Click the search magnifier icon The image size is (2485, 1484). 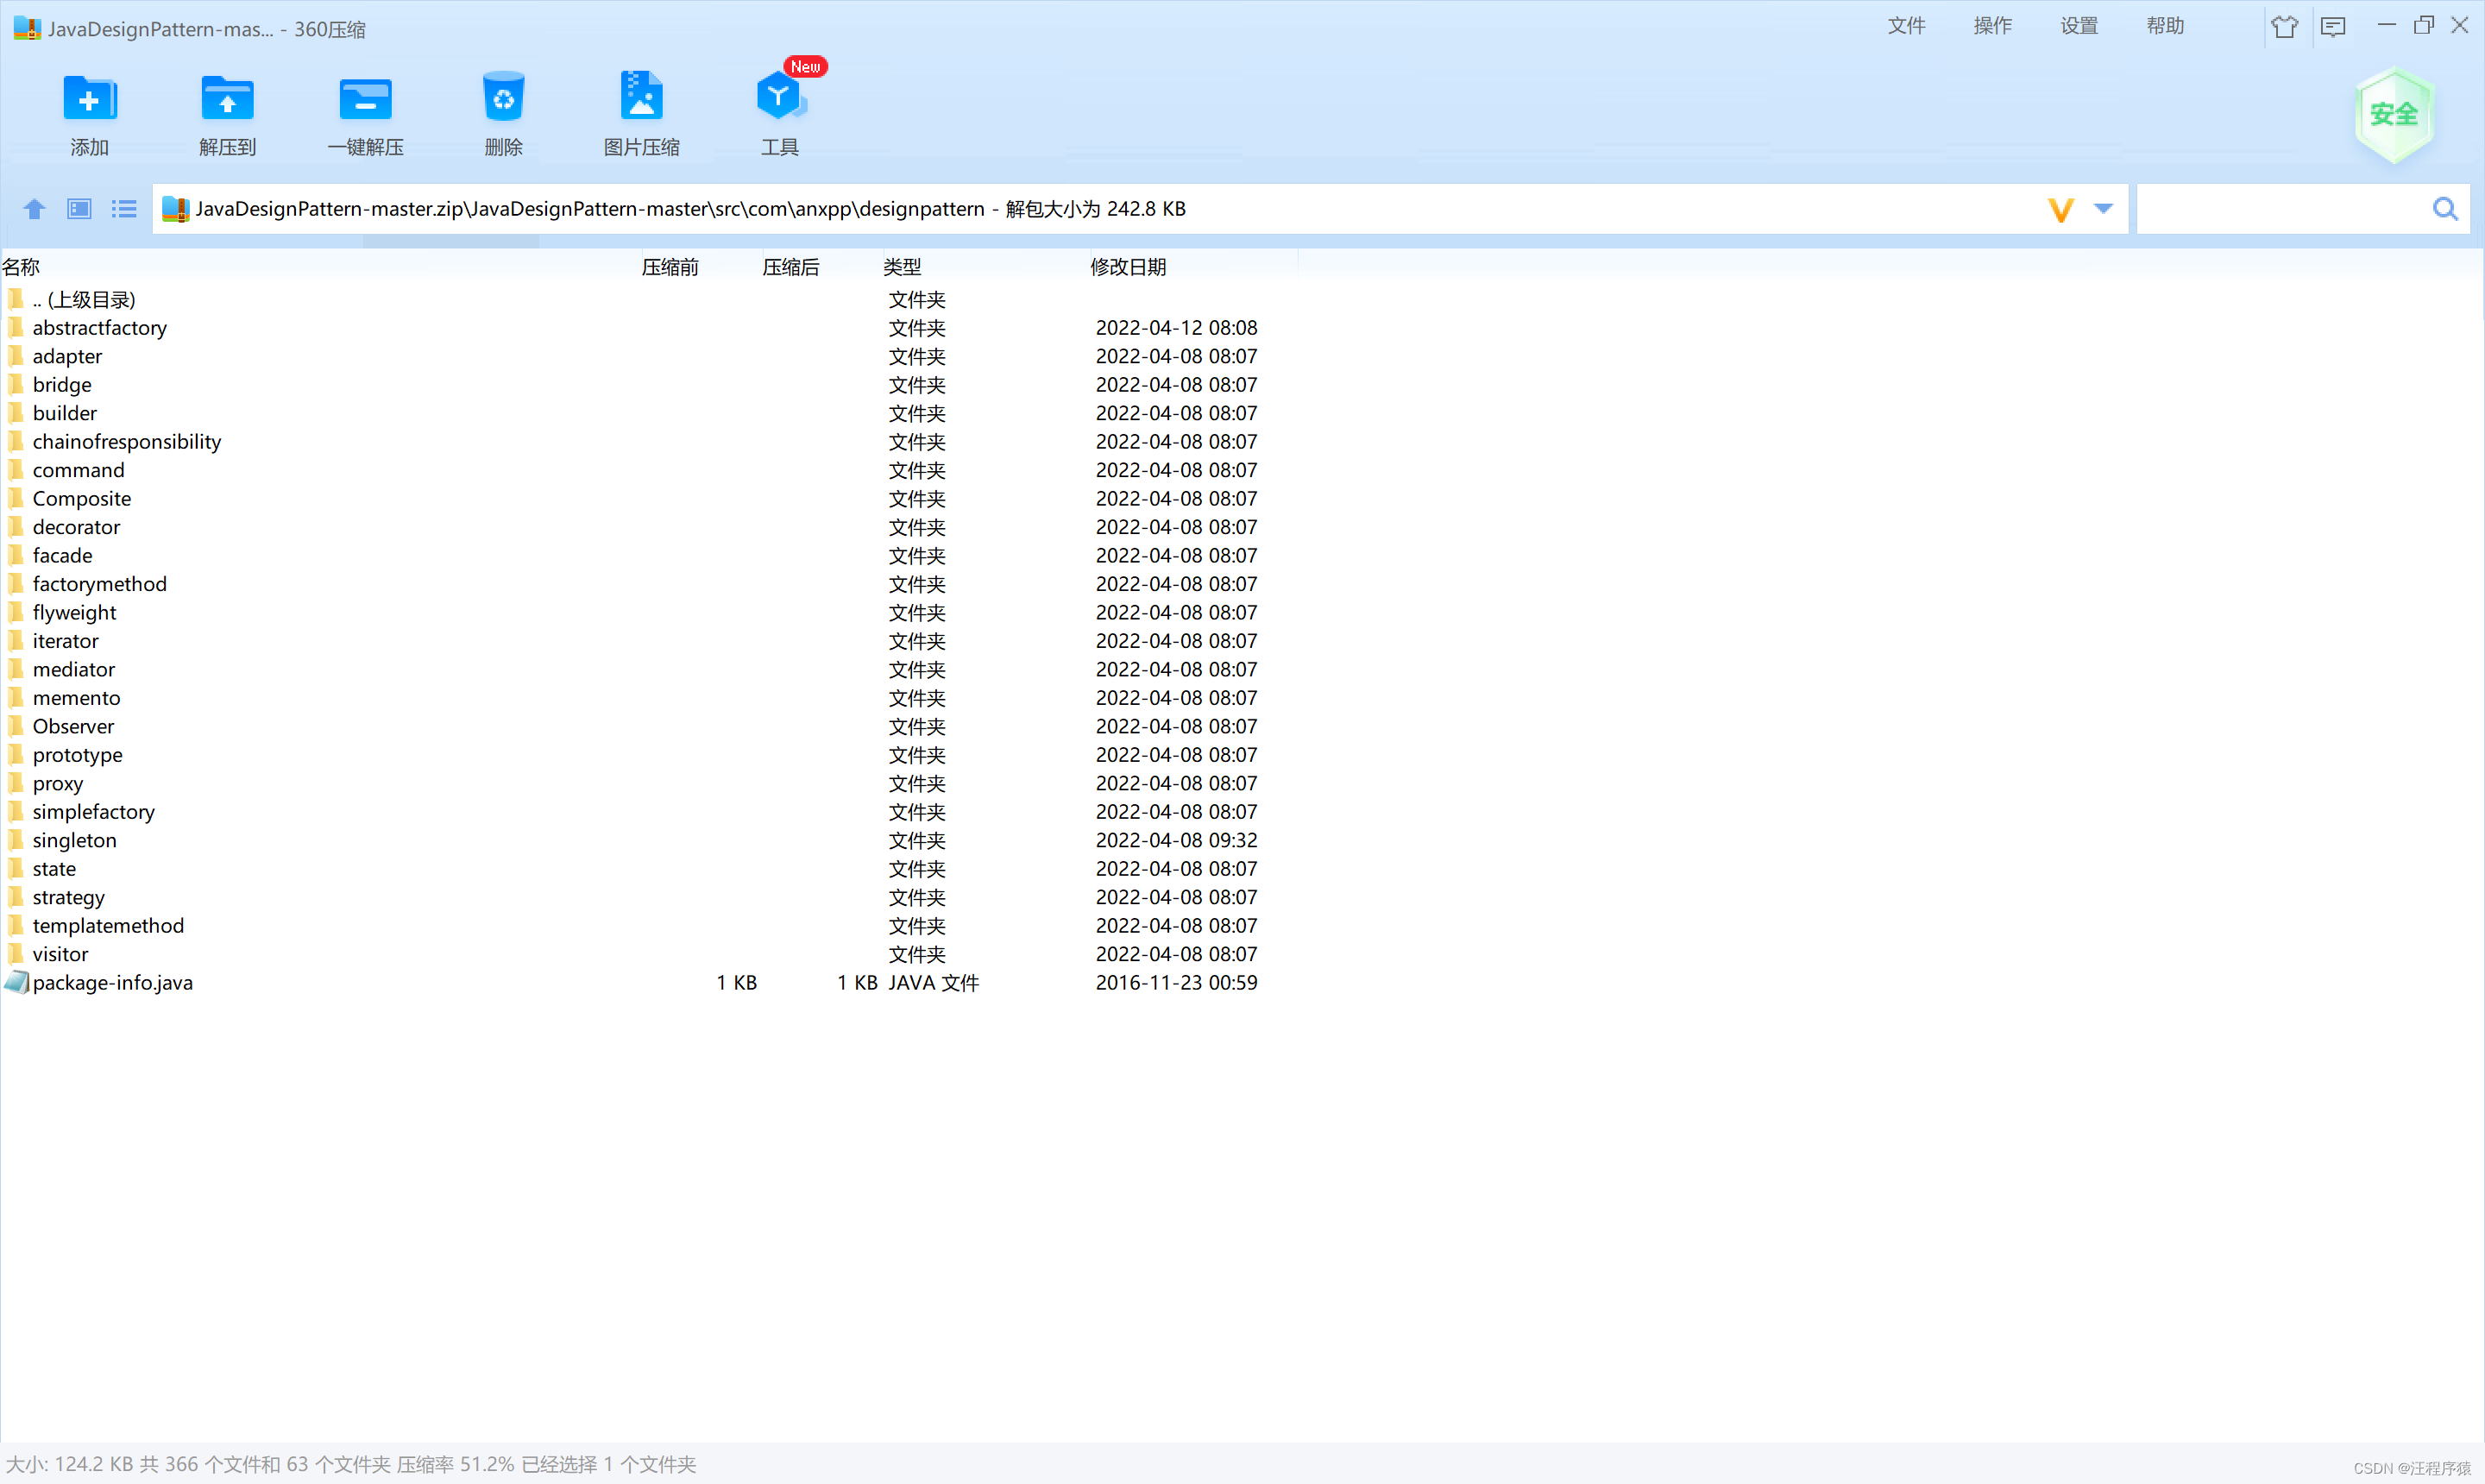[x=2445, y=209]
